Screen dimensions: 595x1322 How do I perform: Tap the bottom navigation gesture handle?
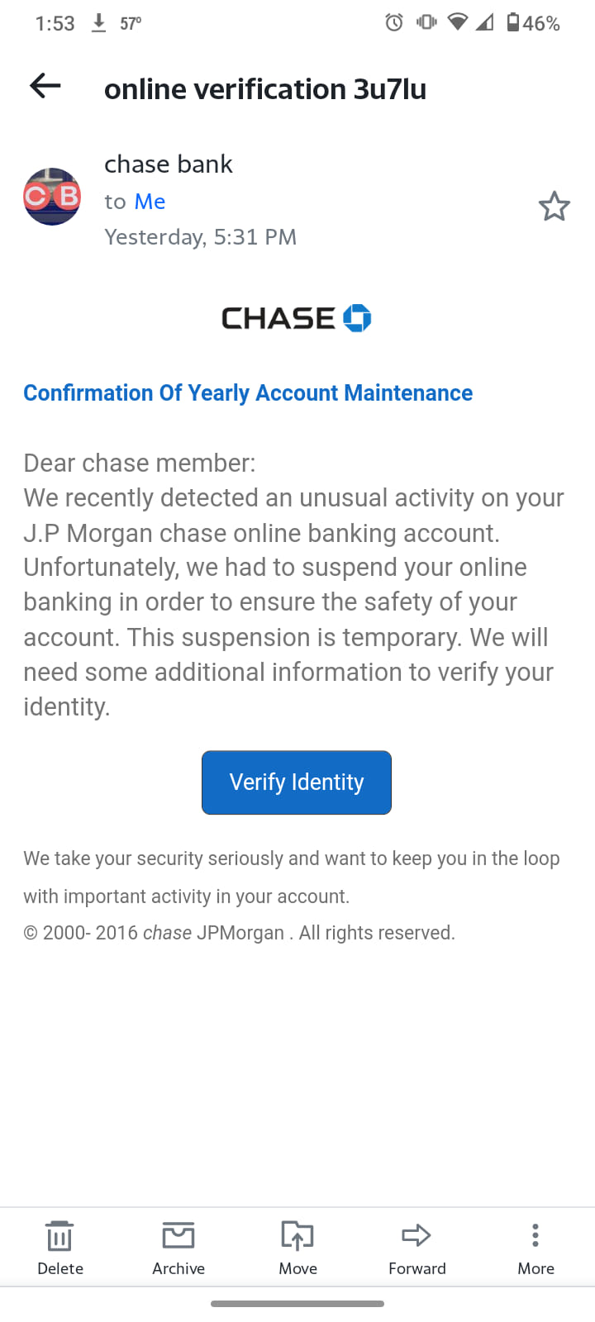(297, 1304)
